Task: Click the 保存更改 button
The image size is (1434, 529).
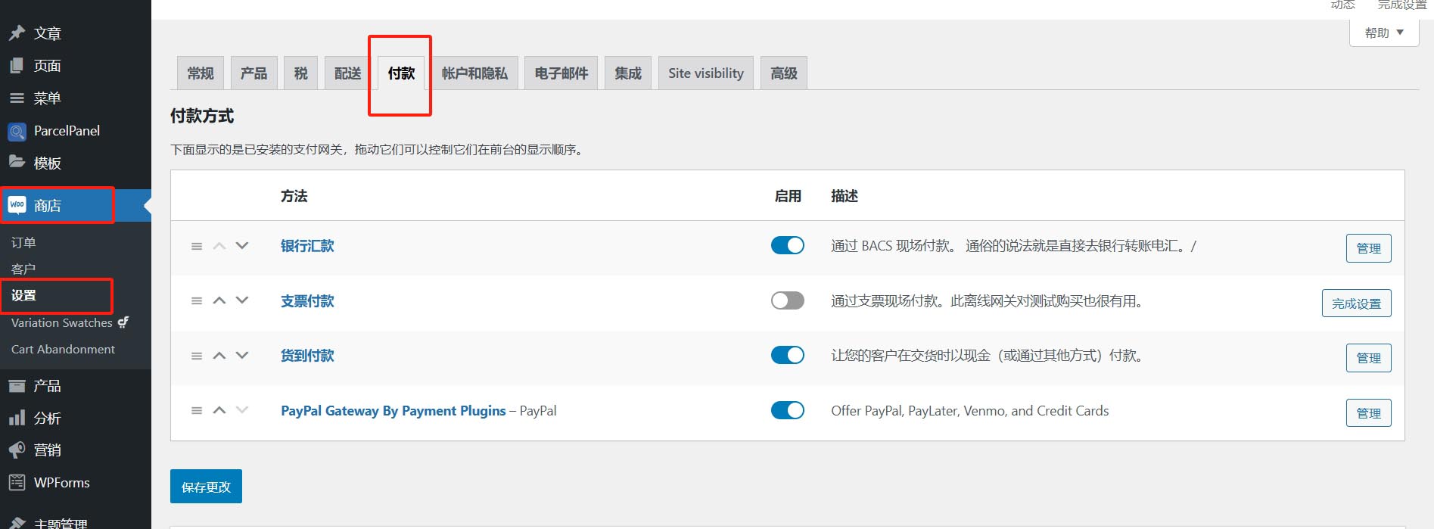Action: pos(206,487)
